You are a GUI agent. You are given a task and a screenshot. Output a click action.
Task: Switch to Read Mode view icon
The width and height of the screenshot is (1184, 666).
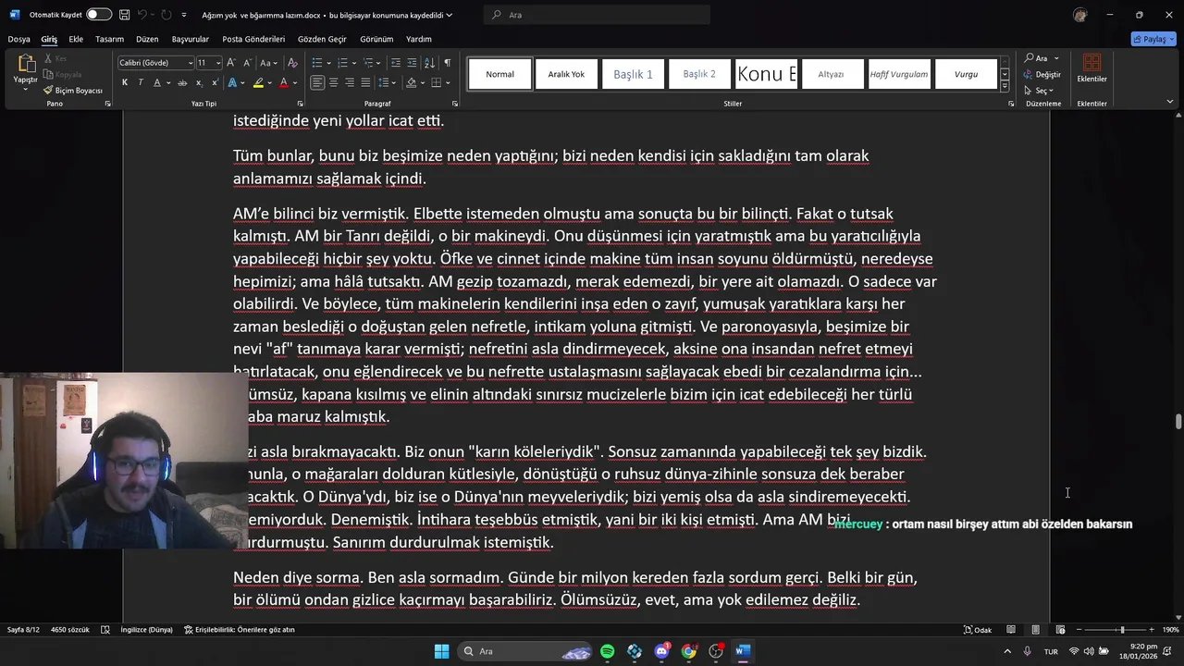(x=1011, y=630)
